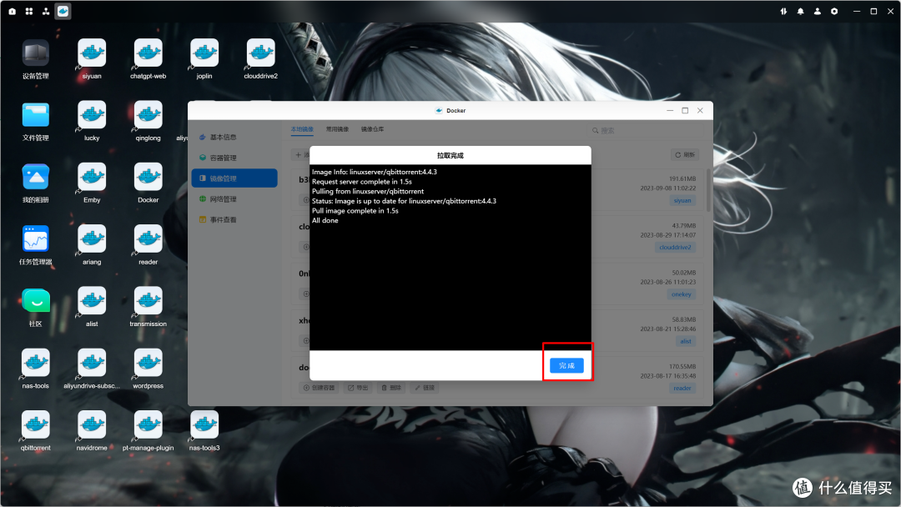
Task: Launch the ariang desktop shortcut
Action: [92, 245]
